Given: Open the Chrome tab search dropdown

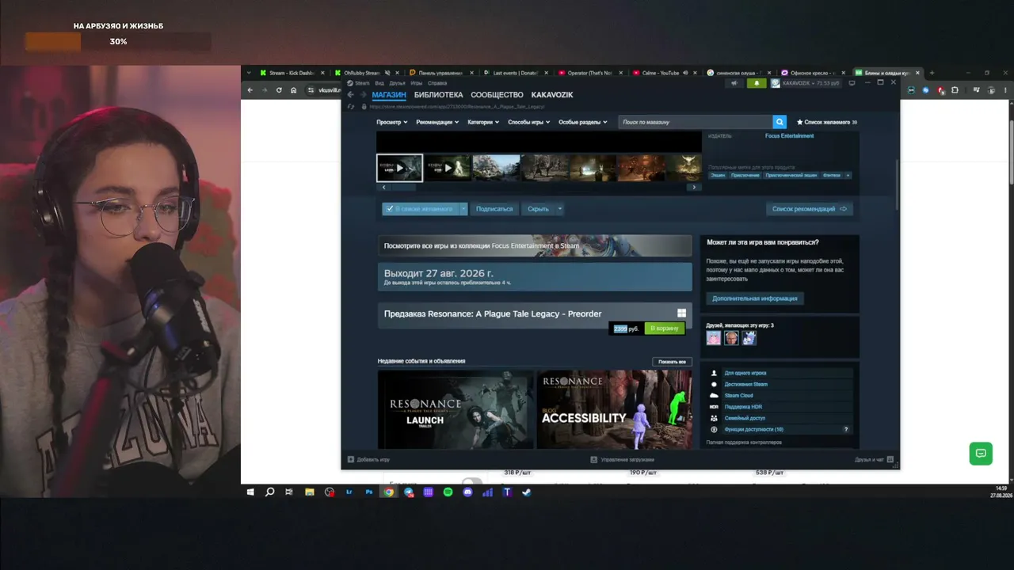Looking at the screenshot, I should point(249,73).
